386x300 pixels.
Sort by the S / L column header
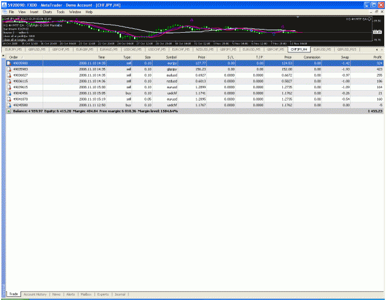[221, 57]
